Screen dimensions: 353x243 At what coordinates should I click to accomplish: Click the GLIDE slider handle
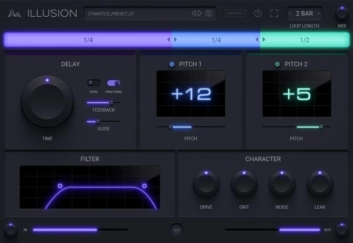(x=98, y=121)
